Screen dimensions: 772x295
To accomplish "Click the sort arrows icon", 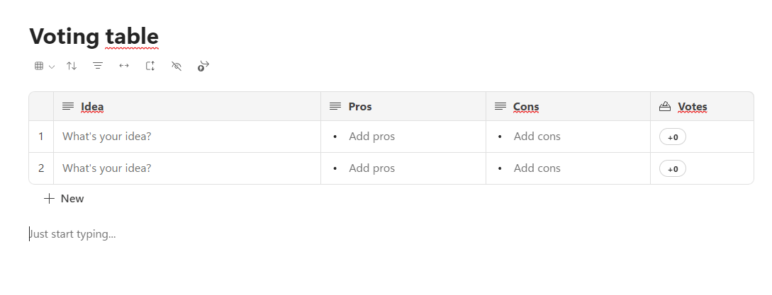I will (72, 66).
